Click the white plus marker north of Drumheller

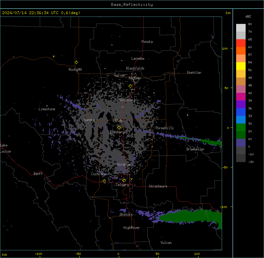[187, 115]
